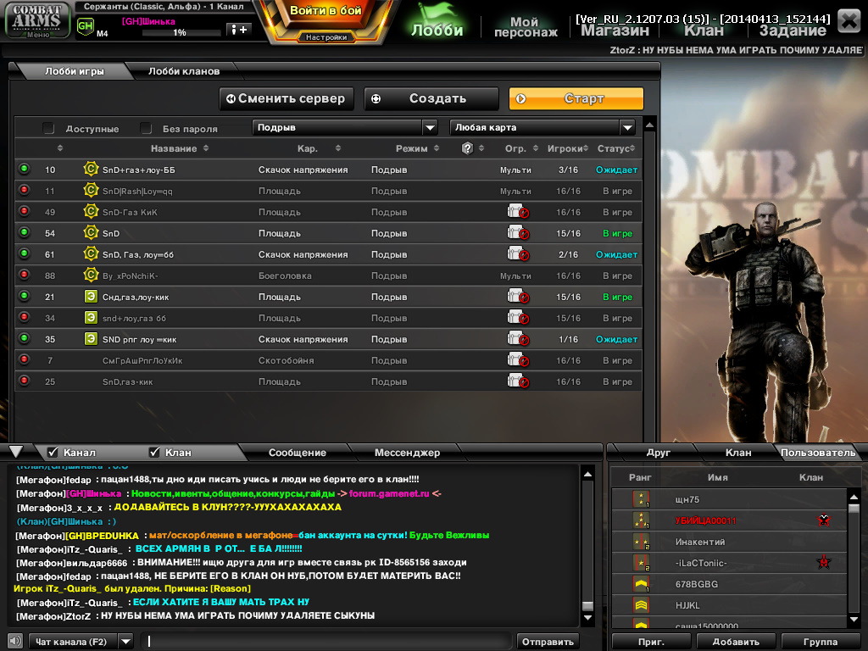Sort room list by Режим column

(417, 148)
